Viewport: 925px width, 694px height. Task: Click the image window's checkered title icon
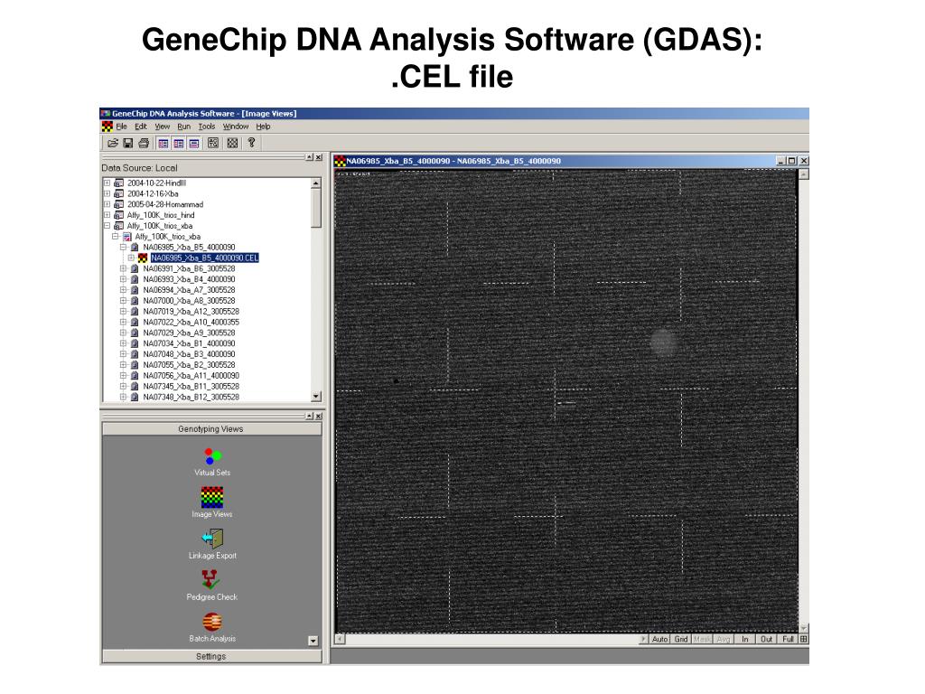click(x=340, y=161)
